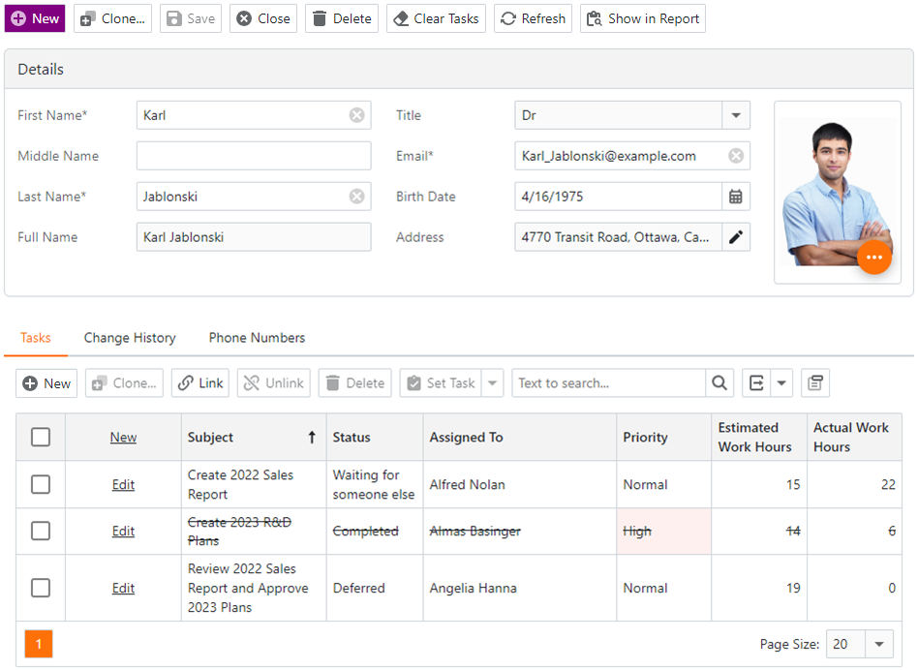
Task: Check the Review 2022 Sales Report row
Action: tap(41, 588)
